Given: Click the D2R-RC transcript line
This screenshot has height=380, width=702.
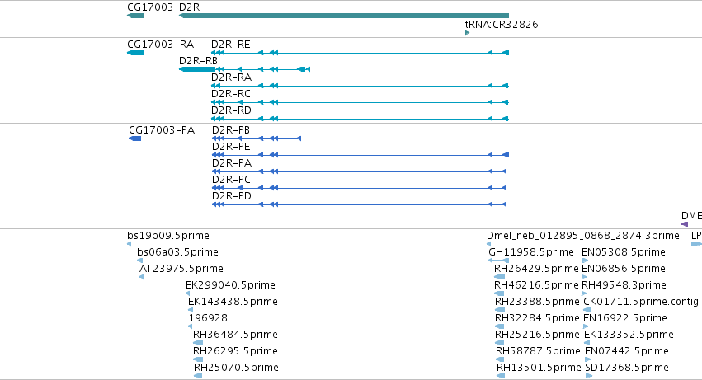Looking at the screenshot, I should coord(360,102).
